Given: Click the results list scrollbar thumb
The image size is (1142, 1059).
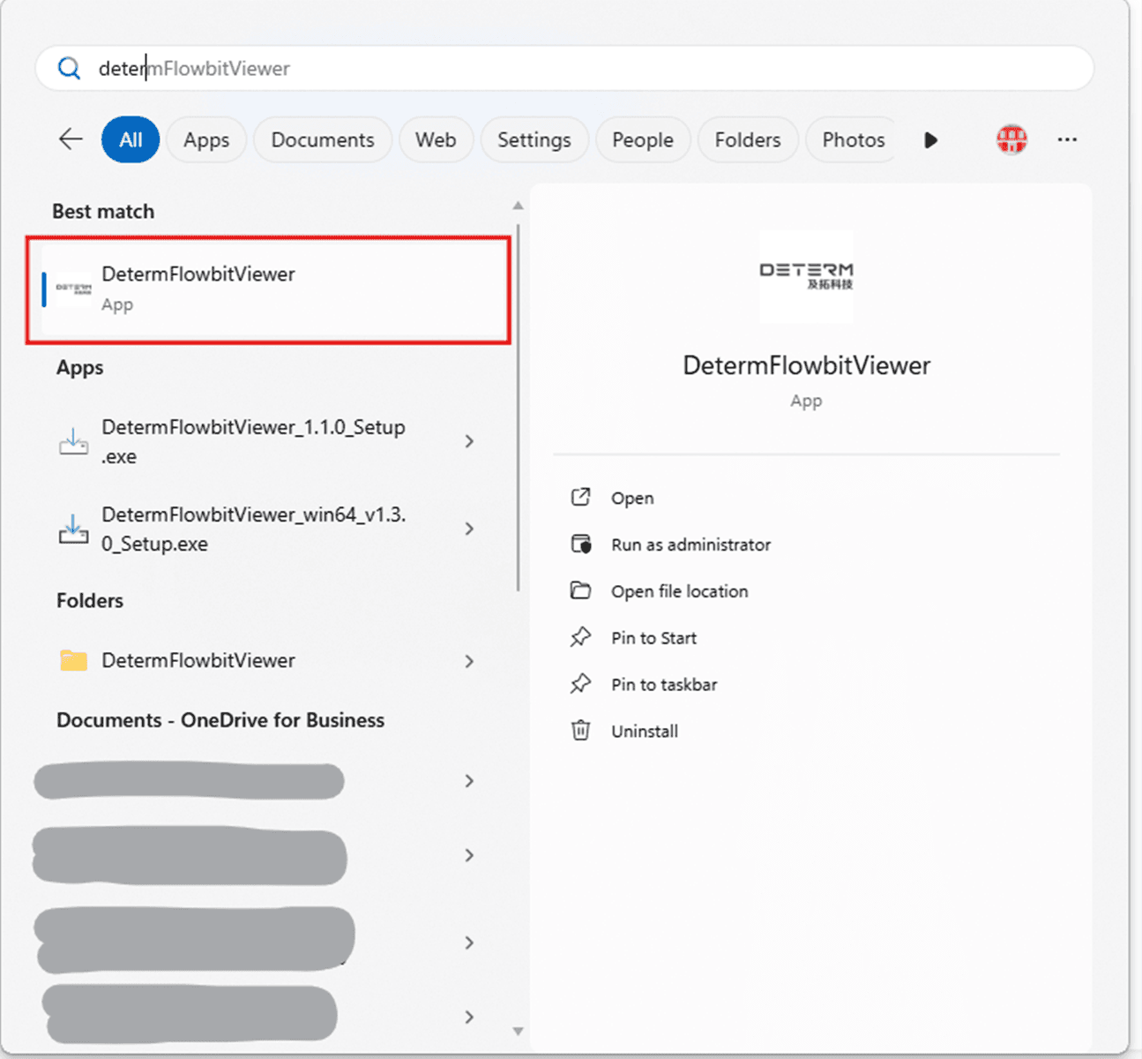Looking at the screenshot, I should pos(518,408).
